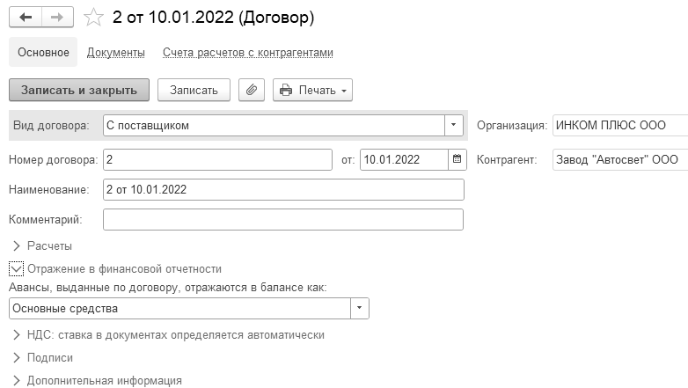Viewport: 688px width, 388px height.
Task: Switch to the Документы tab
Action: point(116,53)
